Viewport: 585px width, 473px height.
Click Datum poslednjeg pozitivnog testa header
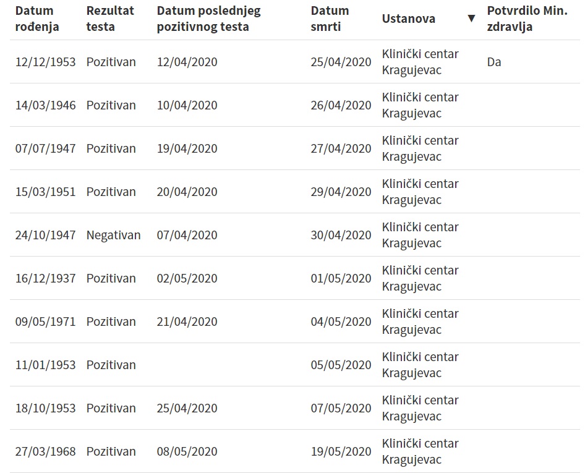point(208,19)
